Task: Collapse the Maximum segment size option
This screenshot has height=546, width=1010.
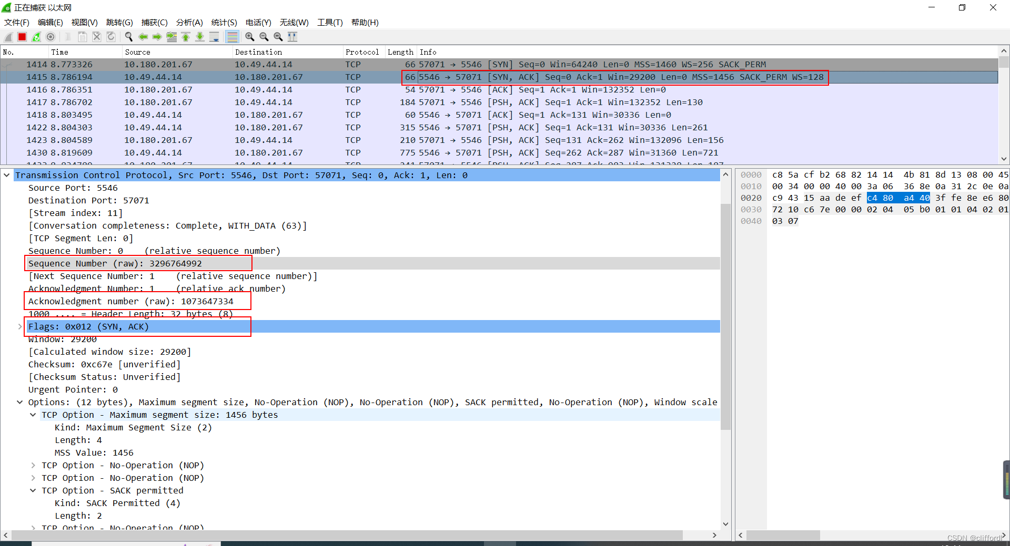Action: [33, 415]
